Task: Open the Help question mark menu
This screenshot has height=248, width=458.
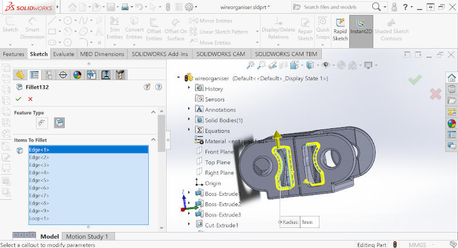Action: pos(405,7)
